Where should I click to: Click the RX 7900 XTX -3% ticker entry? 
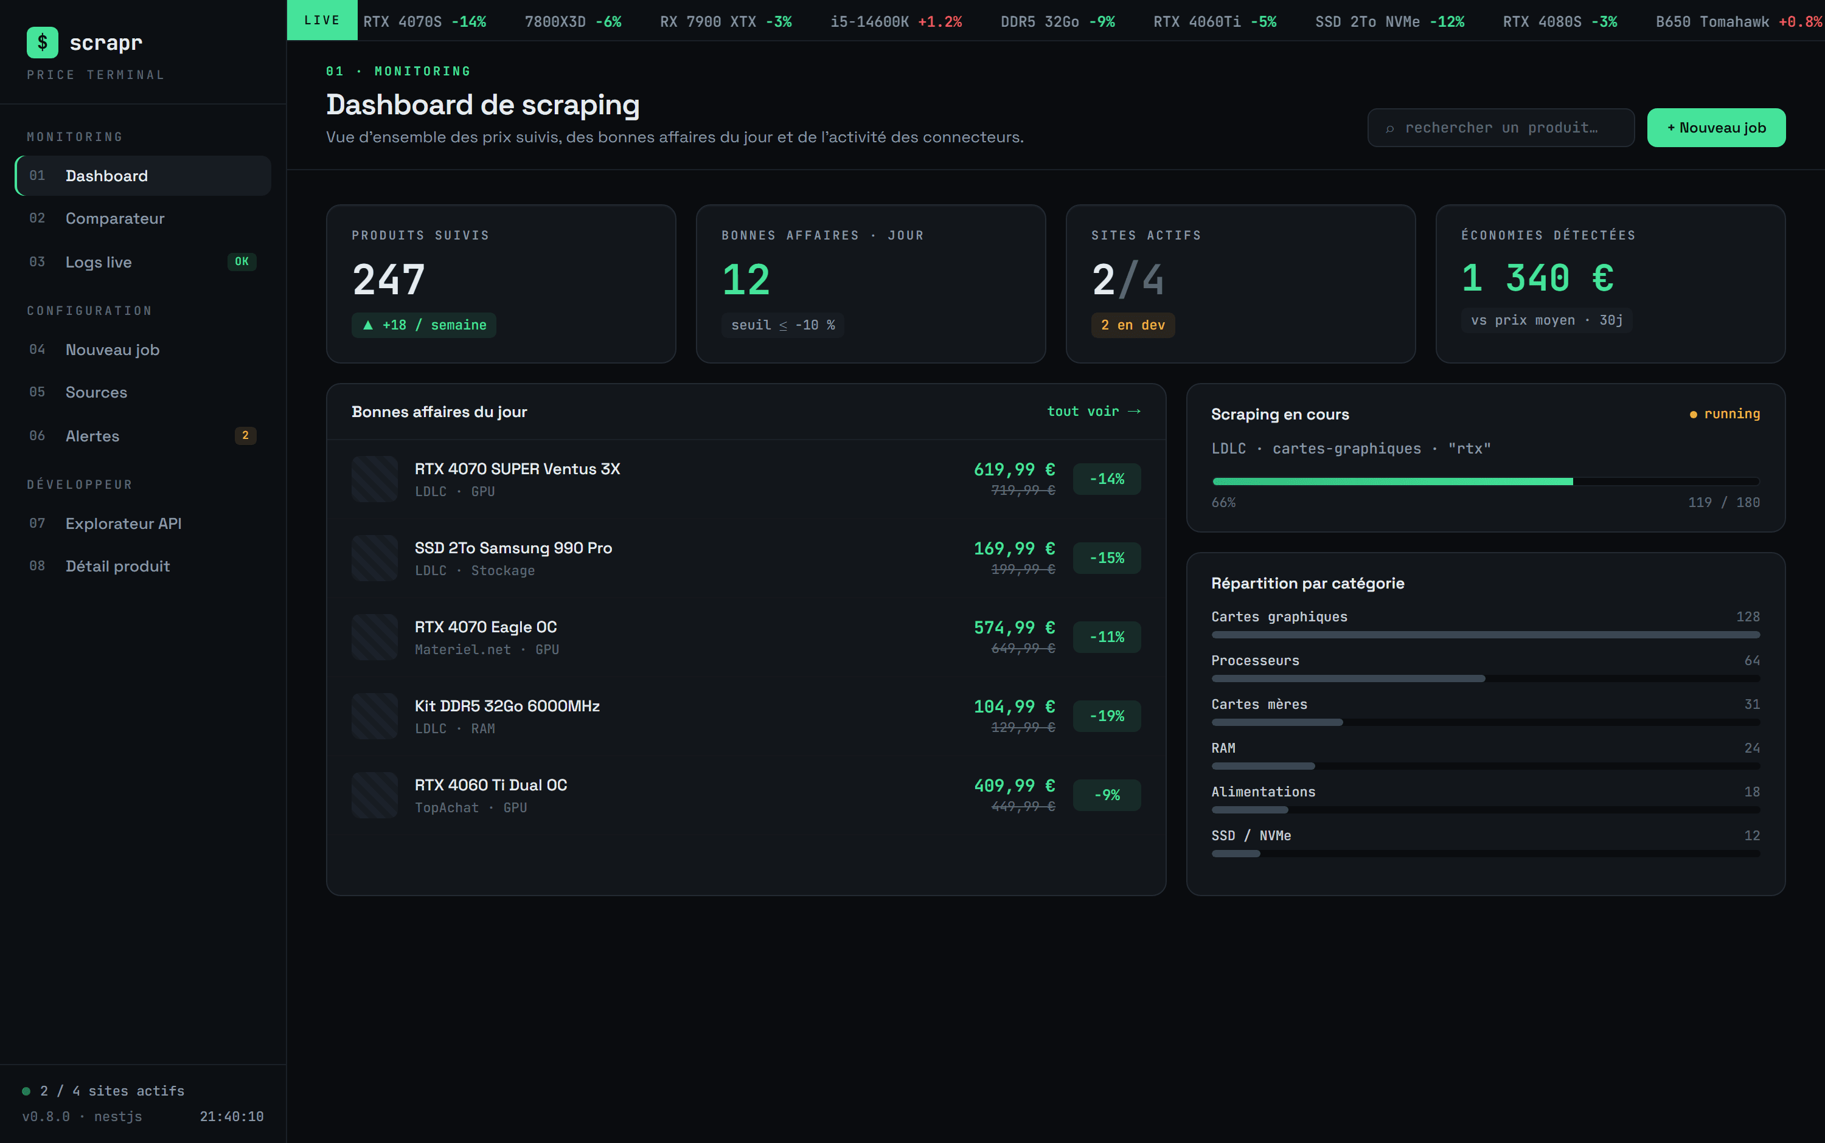[725, 21]
